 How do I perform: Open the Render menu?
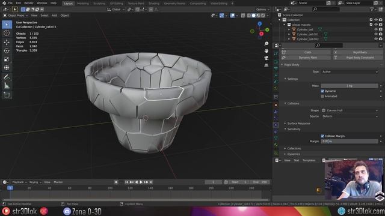tap(29, 3)
